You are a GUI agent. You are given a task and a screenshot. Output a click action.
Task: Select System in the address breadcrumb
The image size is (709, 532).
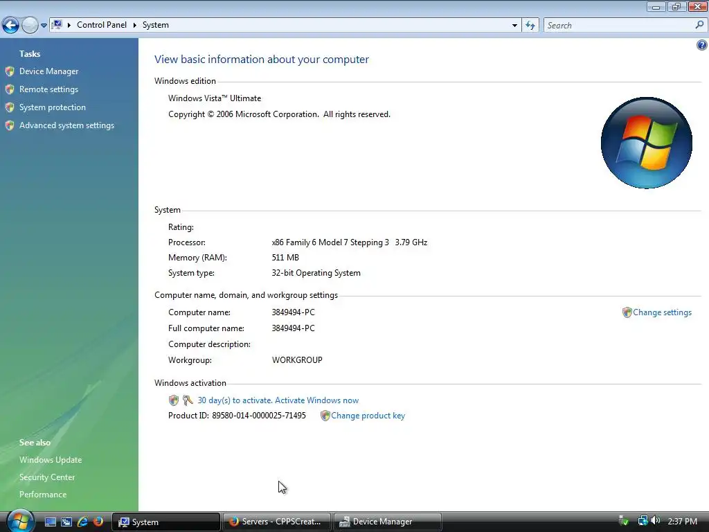point(156,25)
